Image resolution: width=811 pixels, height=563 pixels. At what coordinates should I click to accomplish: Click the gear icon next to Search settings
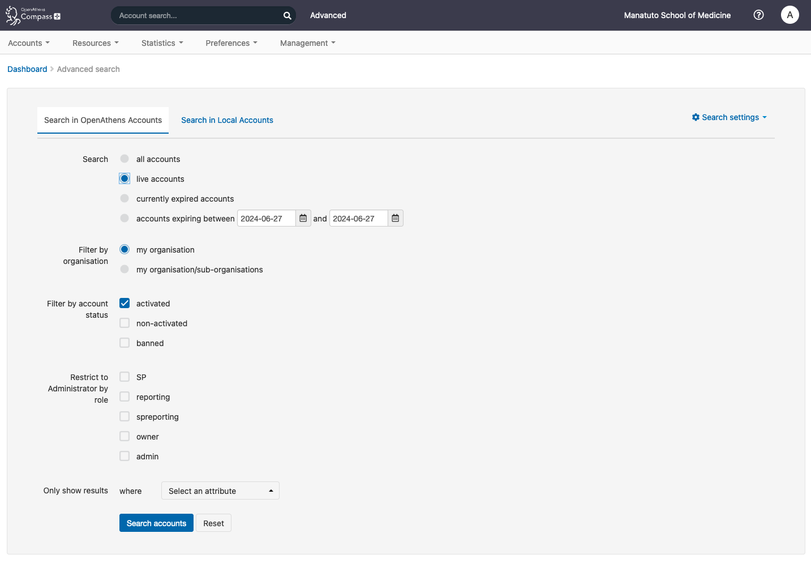click(696, 117)
